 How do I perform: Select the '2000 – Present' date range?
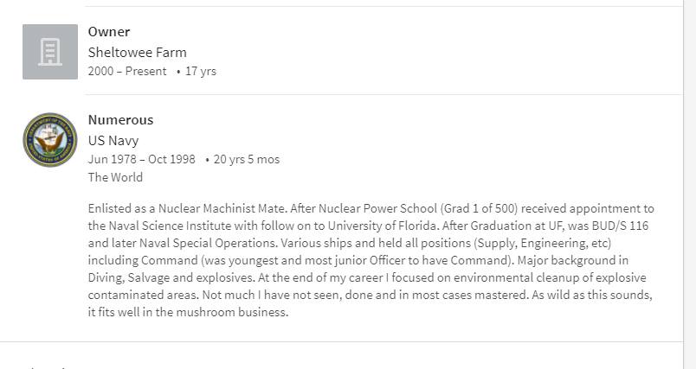[x=127, y=72]
